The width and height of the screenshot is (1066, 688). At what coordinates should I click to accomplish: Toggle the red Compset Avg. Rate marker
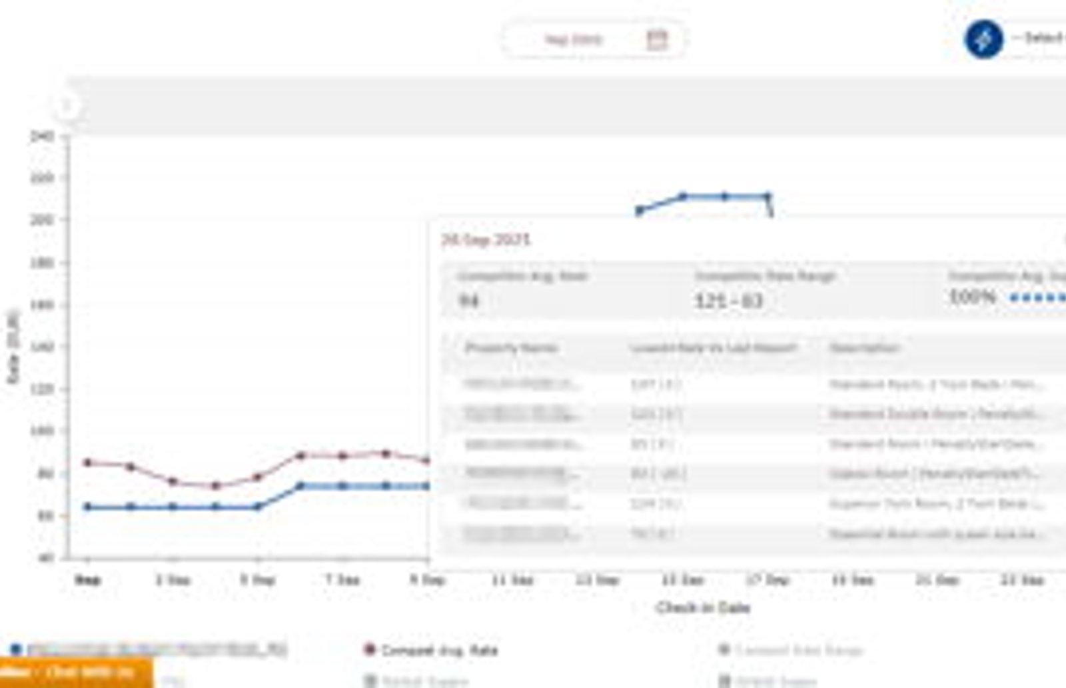click(370, 649)
